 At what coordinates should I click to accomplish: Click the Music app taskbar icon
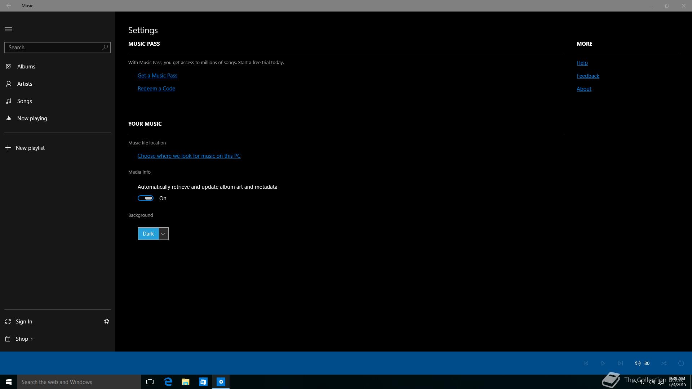[x=221, y=382]
